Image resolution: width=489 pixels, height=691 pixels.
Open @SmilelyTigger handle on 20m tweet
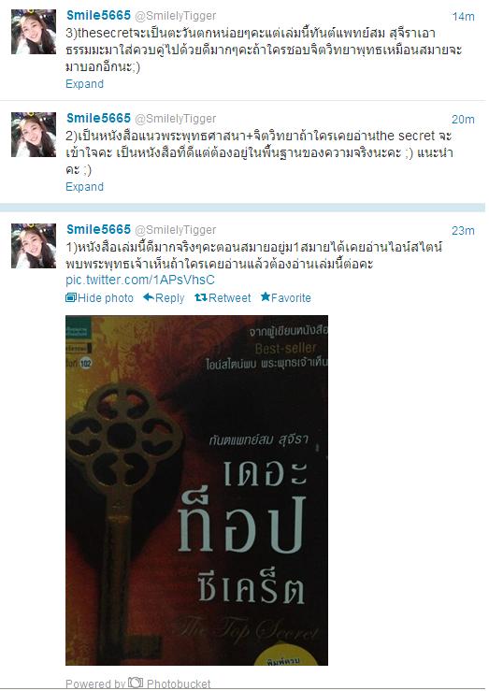[x=176, y=119]
